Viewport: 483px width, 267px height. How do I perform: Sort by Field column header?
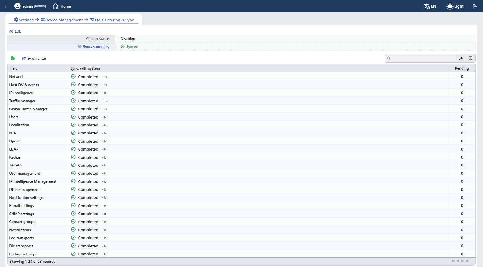[x=38, y=68]
